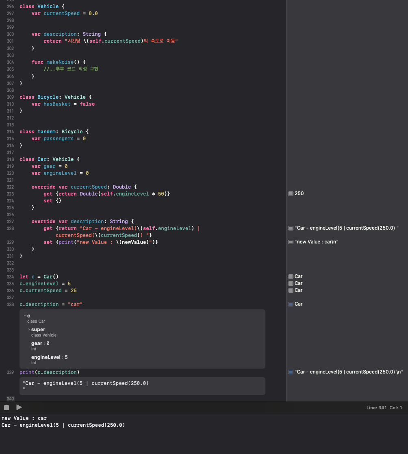Click class tandem declaration line

[x=54, y=131]
